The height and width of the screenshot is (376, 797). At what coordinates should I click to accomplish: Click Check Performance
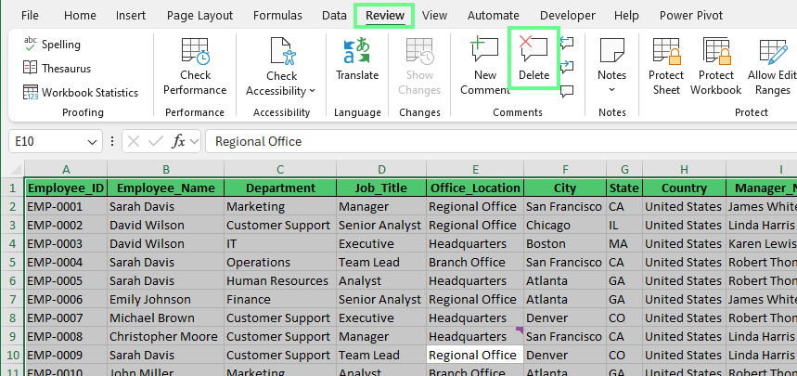point(195,66)
